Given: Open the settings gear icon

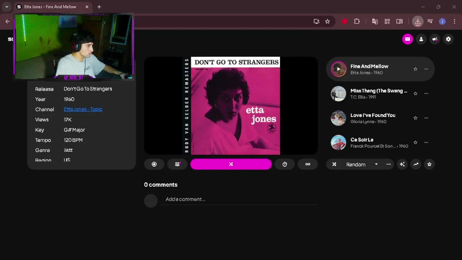Looking at the screenshot, I should point(448,39).
